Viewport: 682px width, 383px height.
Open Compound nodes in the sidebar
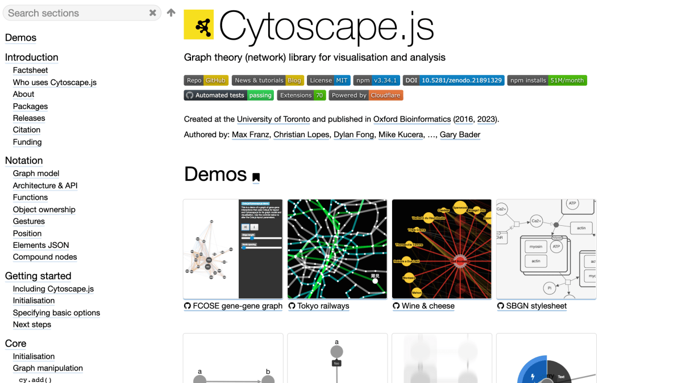click(x=45, y=257)
